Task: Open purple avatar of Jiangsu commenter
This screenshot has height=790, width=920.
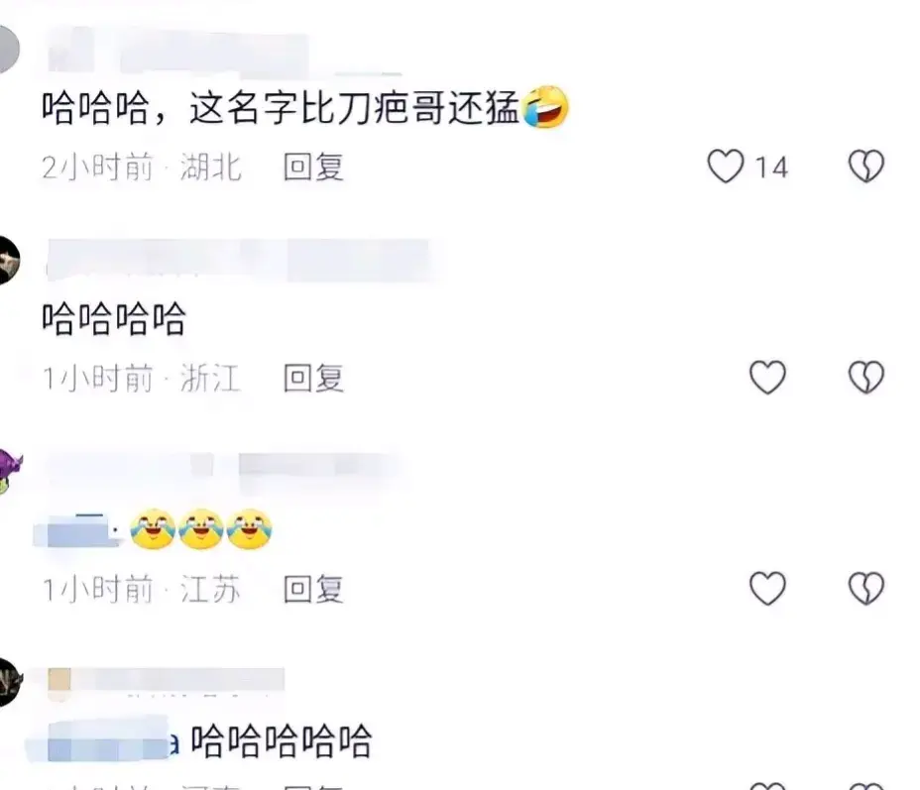Action: coord(9,472)
